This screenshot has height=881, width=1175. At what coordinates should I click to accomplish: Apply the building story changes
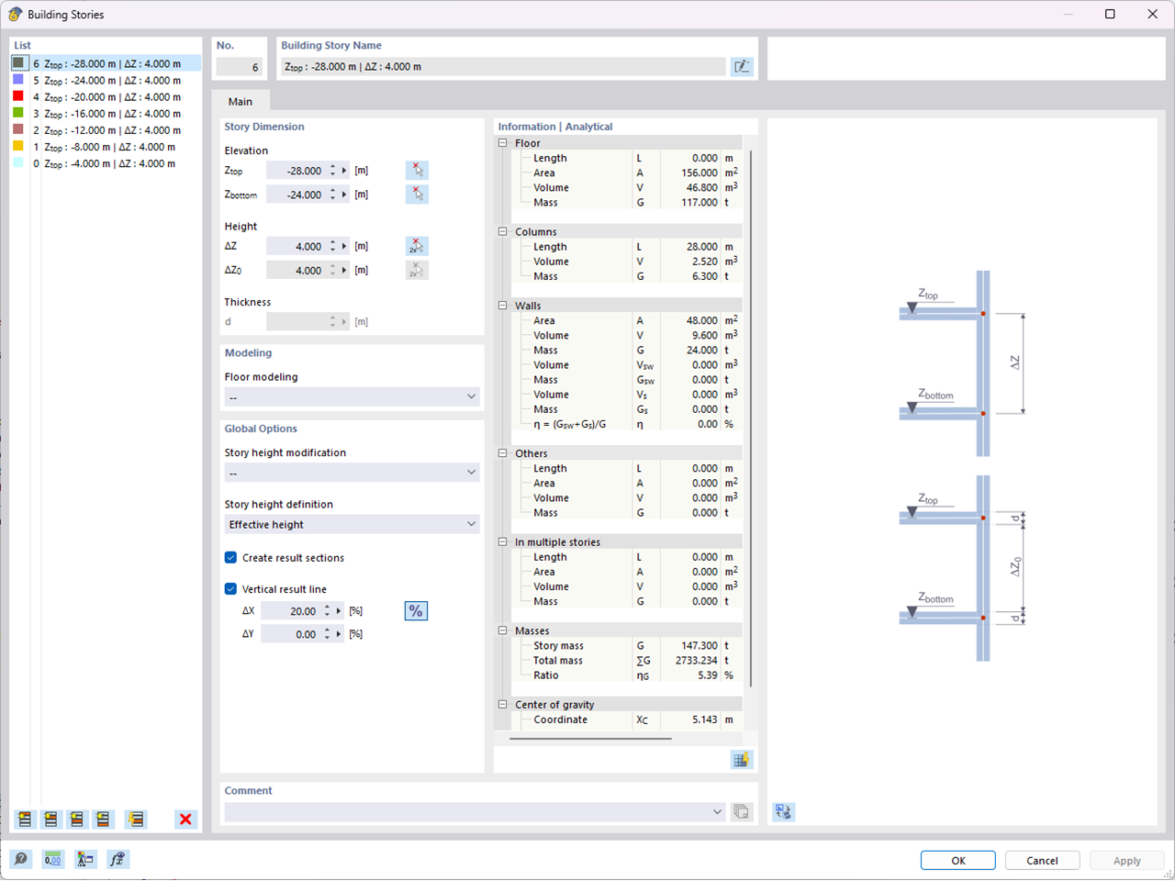(1126, 860)
